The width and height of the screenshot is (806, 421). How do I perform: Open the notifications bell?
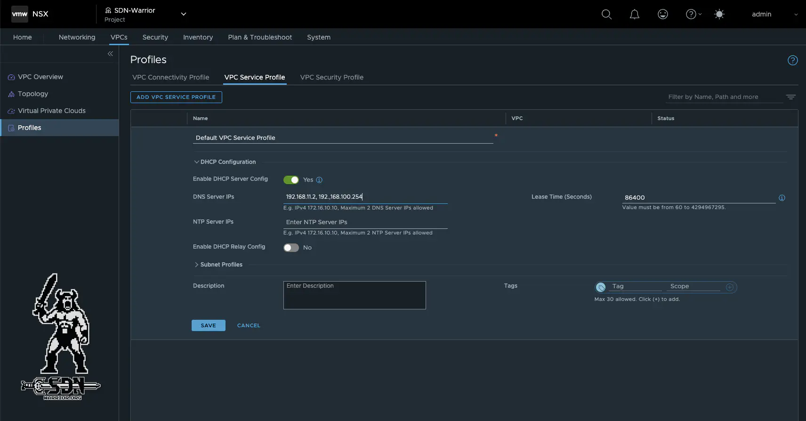pyautogui.click(x=634, y=15)
